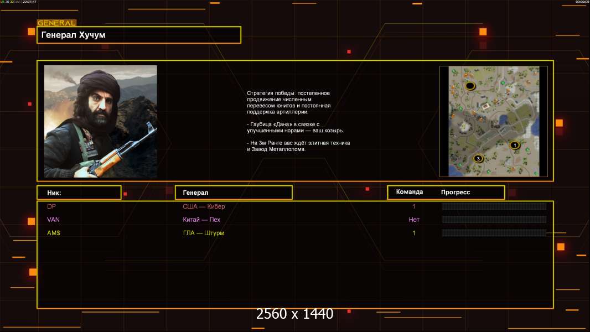The height and width of the screenshot is (332, 590).
Task: Click team value 1 in AM$ row
Action: (x=414, y=233)
